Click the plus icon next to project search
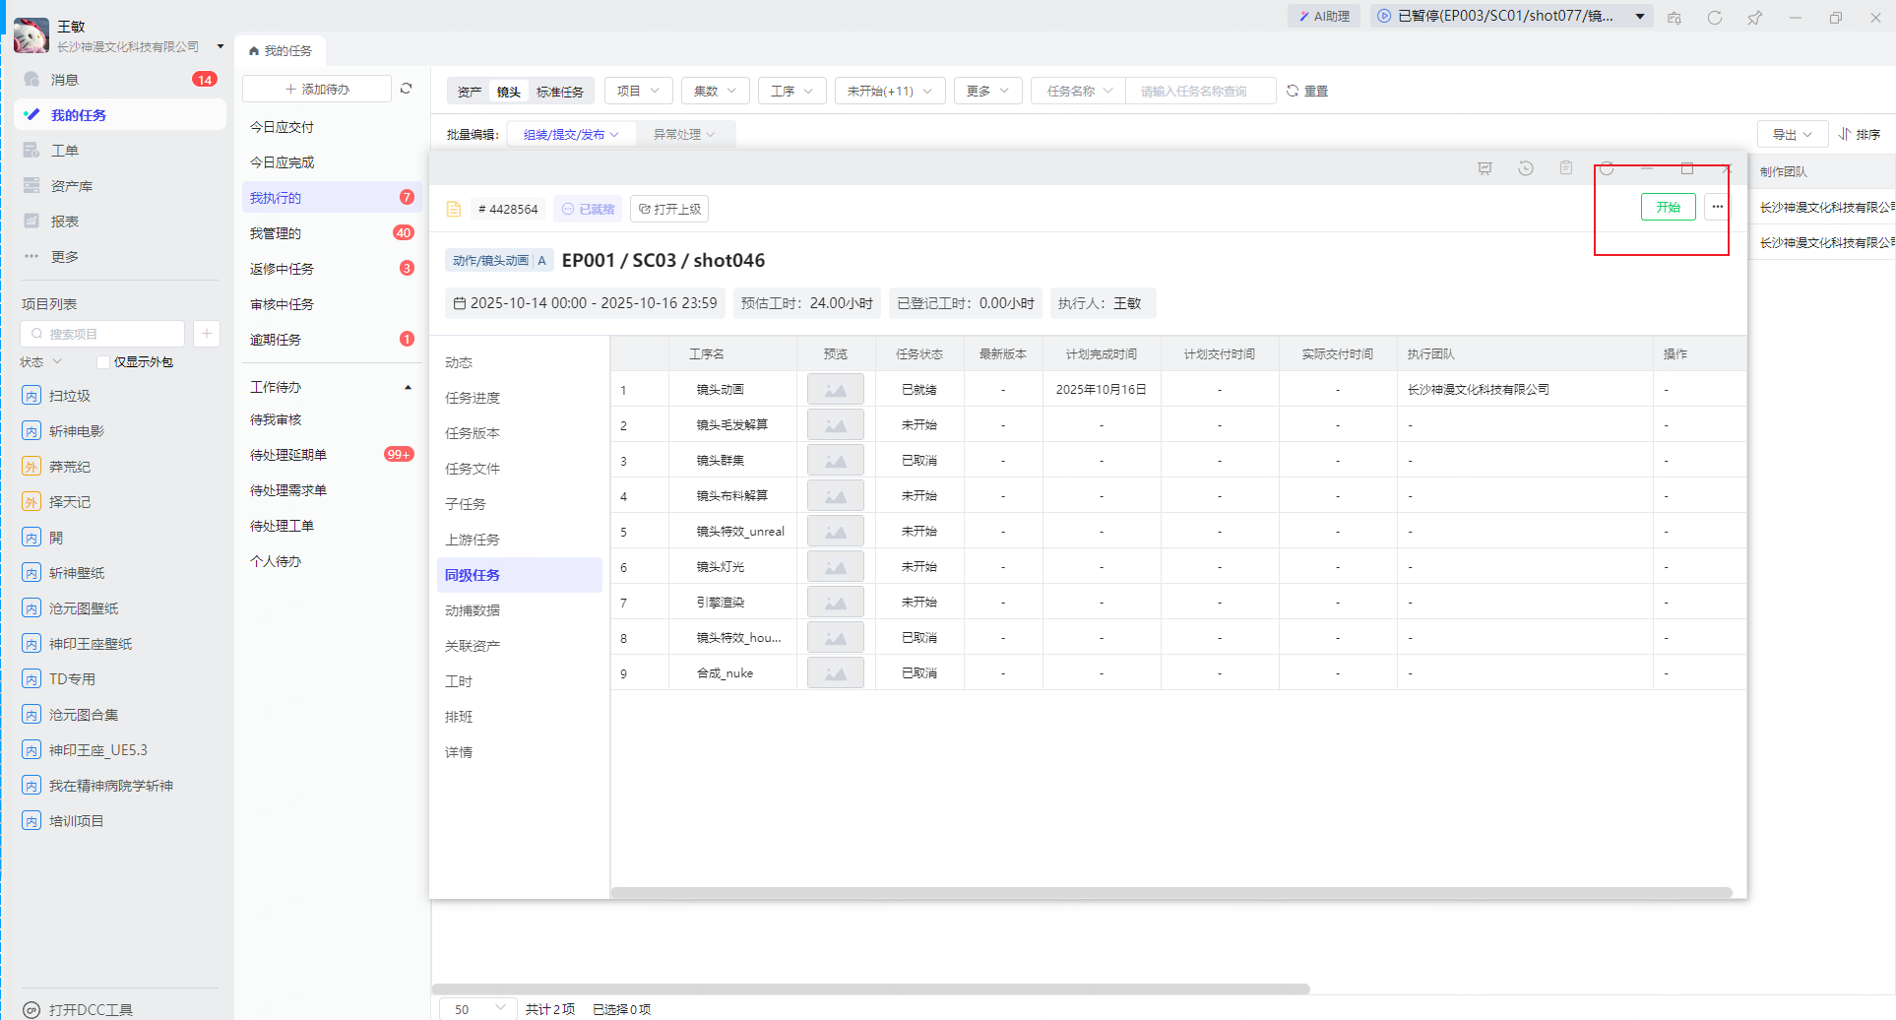This screenshot has height=1020, width=1896. pyautogui.click(x=207, y=334)
